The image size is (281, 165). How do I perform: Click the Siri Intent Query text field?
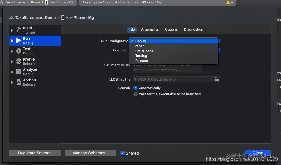click(167, 68)
